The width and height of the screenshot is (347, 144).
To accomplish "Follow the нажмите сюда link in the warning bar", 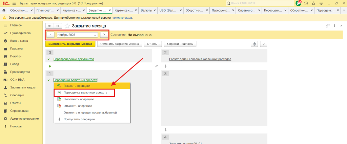I will click(122, 18).
